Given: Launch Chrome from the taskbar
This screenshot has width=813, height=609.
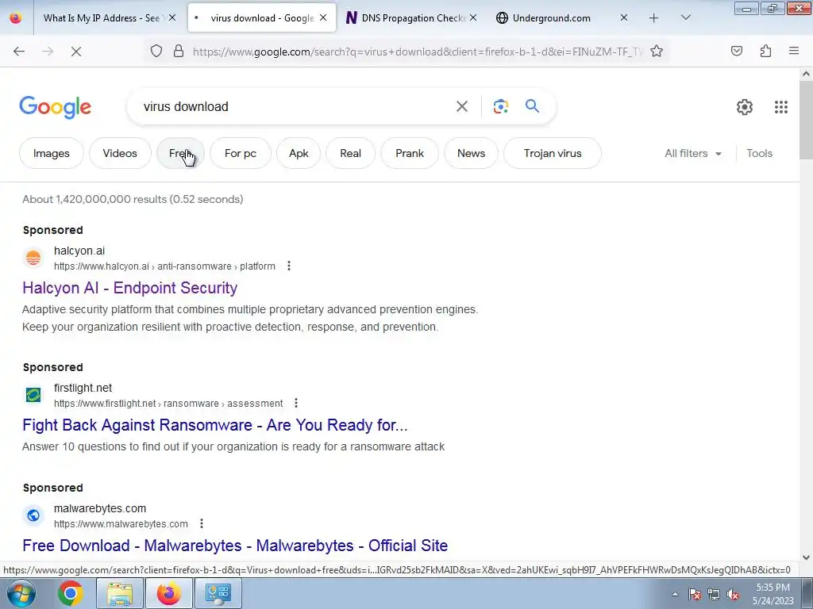Looking at the screenshot, I should tap(71, 593).
